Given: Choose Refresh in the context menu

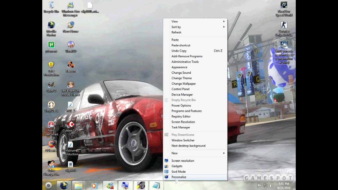Looking at the screenshot, I should (195, 32).
